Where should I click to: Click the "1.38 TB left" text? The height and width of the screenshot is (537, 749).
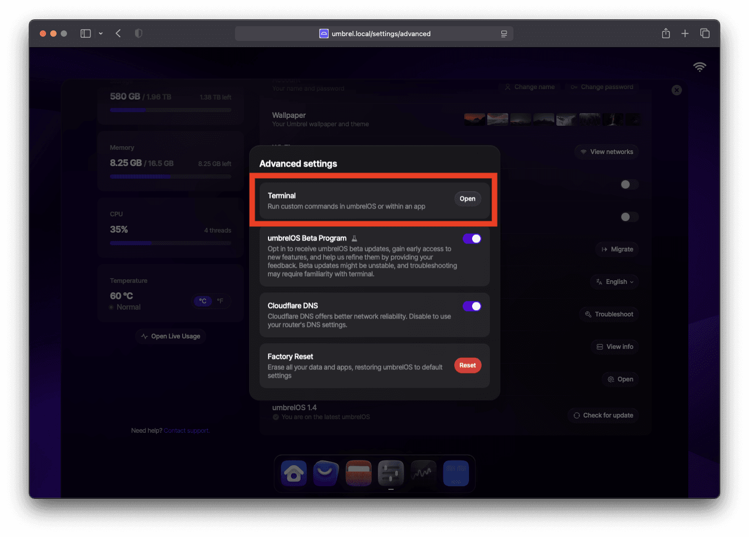pos(216,97)
